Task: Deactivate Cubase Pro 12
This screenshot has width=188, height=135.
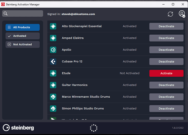Action: click(x=166, y=62)
